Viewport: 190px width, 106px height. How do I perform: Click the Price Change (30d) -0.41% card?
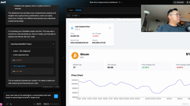point(182,66)
